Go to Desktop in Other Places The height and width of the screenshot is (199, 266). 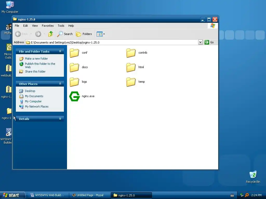tap(30, 91)
